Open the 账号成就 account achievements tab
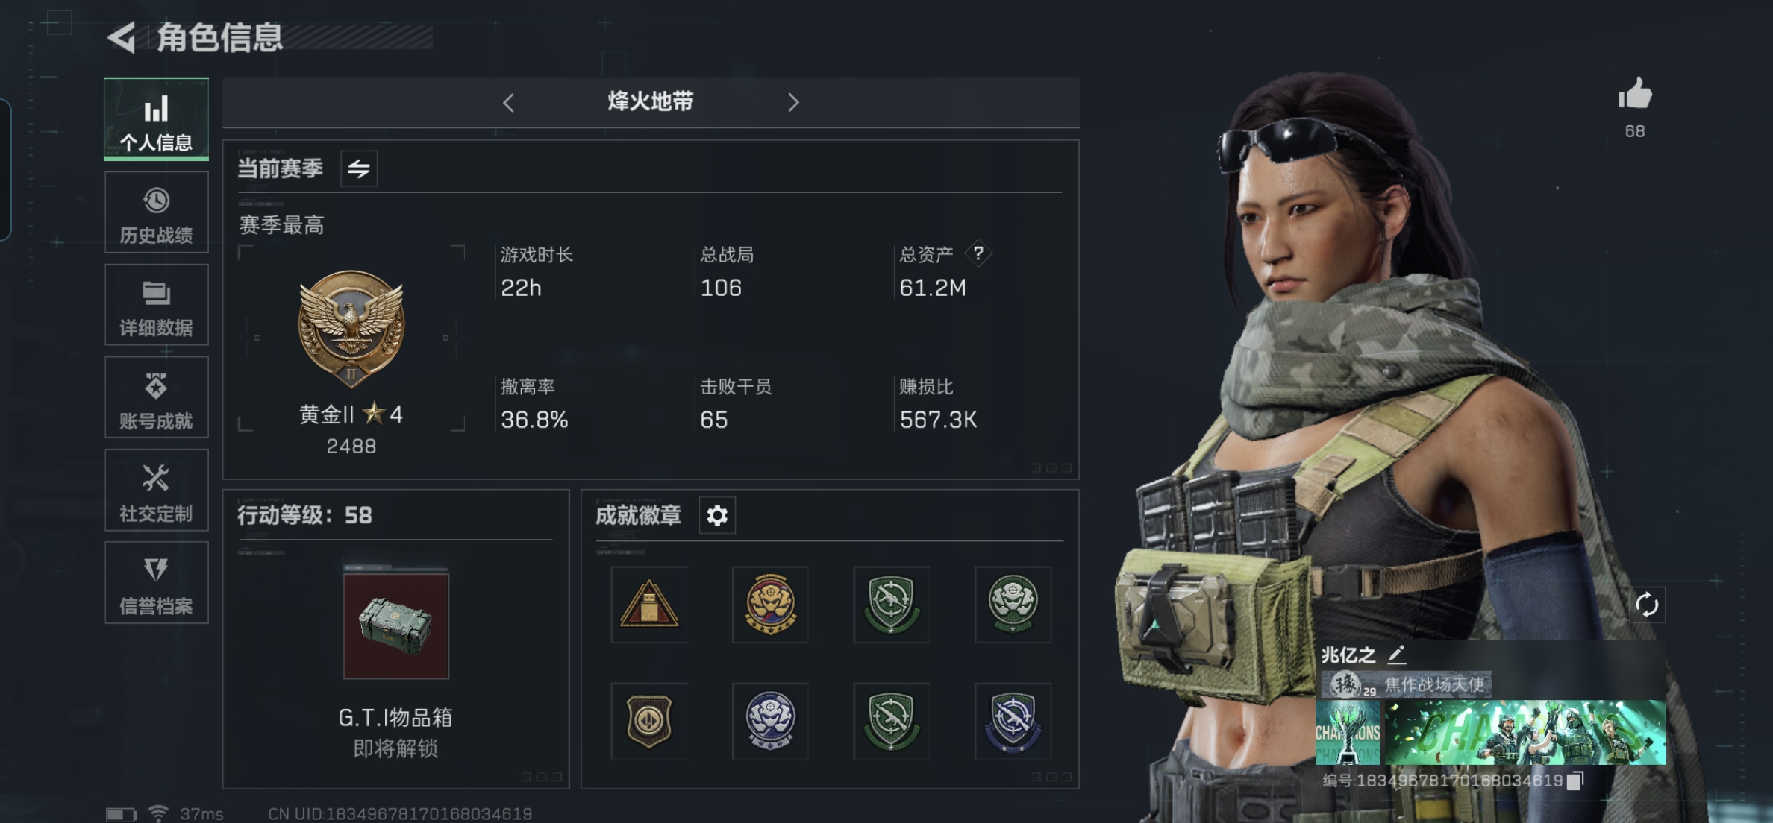This screenshot has height=823, width=1773. pos(157,398)
